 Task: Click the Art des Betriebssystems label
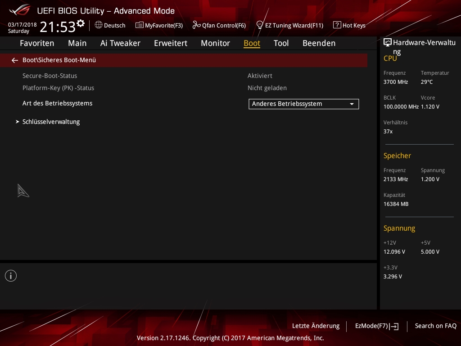click(57, 103)
